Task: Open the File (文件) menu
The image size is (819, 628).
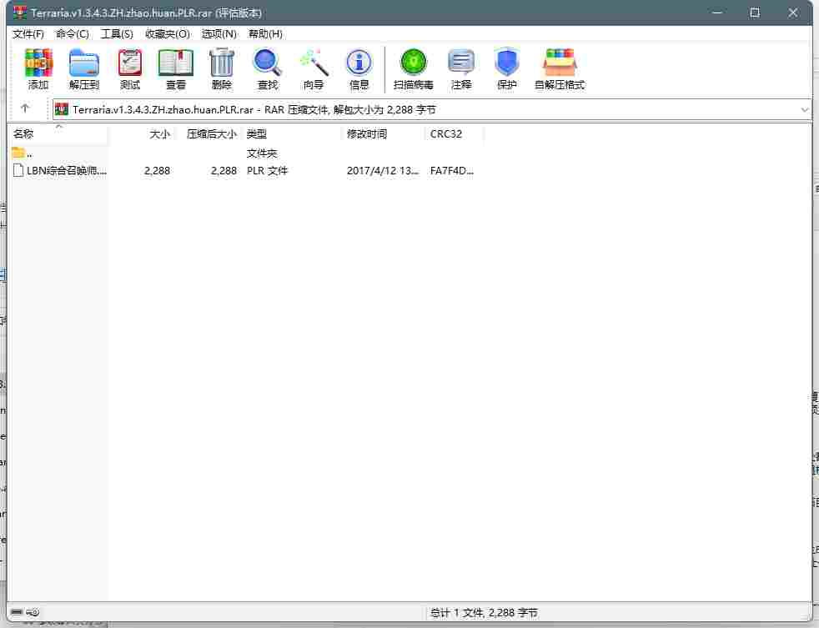Action: pyautogui.click(x=28, y=34)
